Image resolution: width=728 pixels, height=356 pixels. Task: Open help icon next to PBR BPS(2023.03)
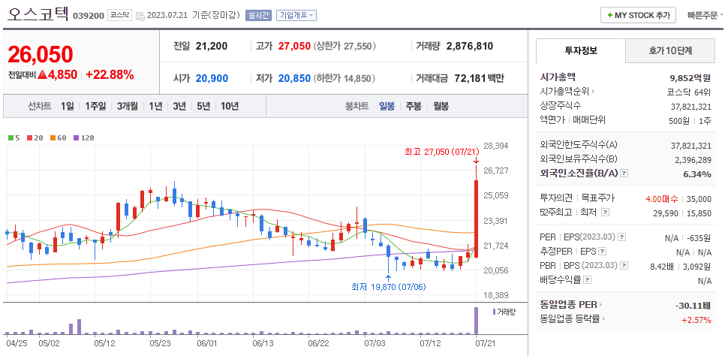624,266
